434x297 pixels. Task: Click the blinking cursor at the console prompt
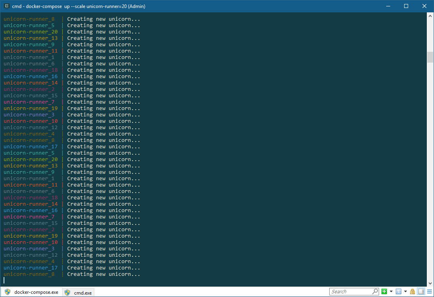pos(4,280)
